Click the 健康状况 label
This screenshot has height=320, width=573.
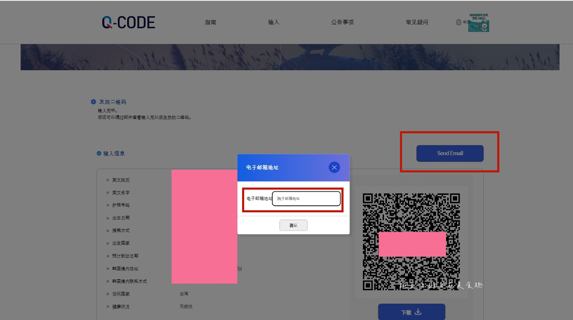[x=121, y=307]
